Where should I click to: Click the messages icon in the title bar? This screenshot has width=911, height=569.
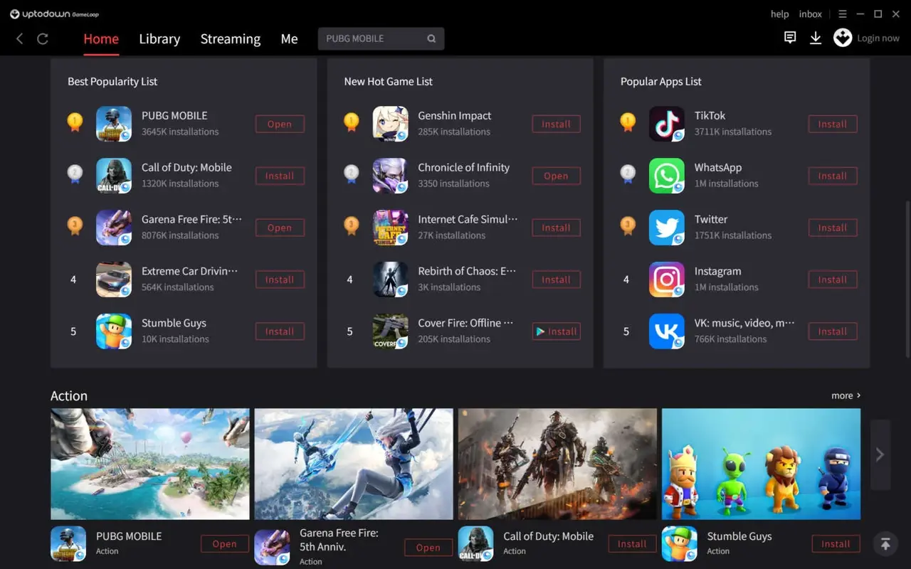pos(790,38)
